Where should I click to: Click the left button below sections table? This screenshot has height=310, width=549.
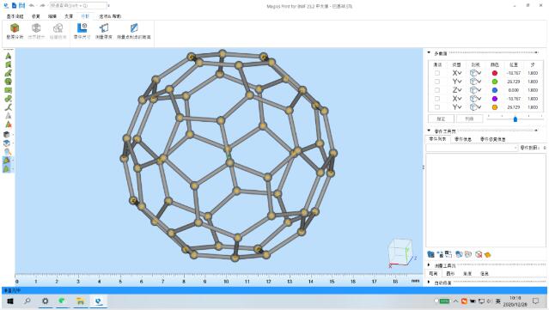pos(441,119)
